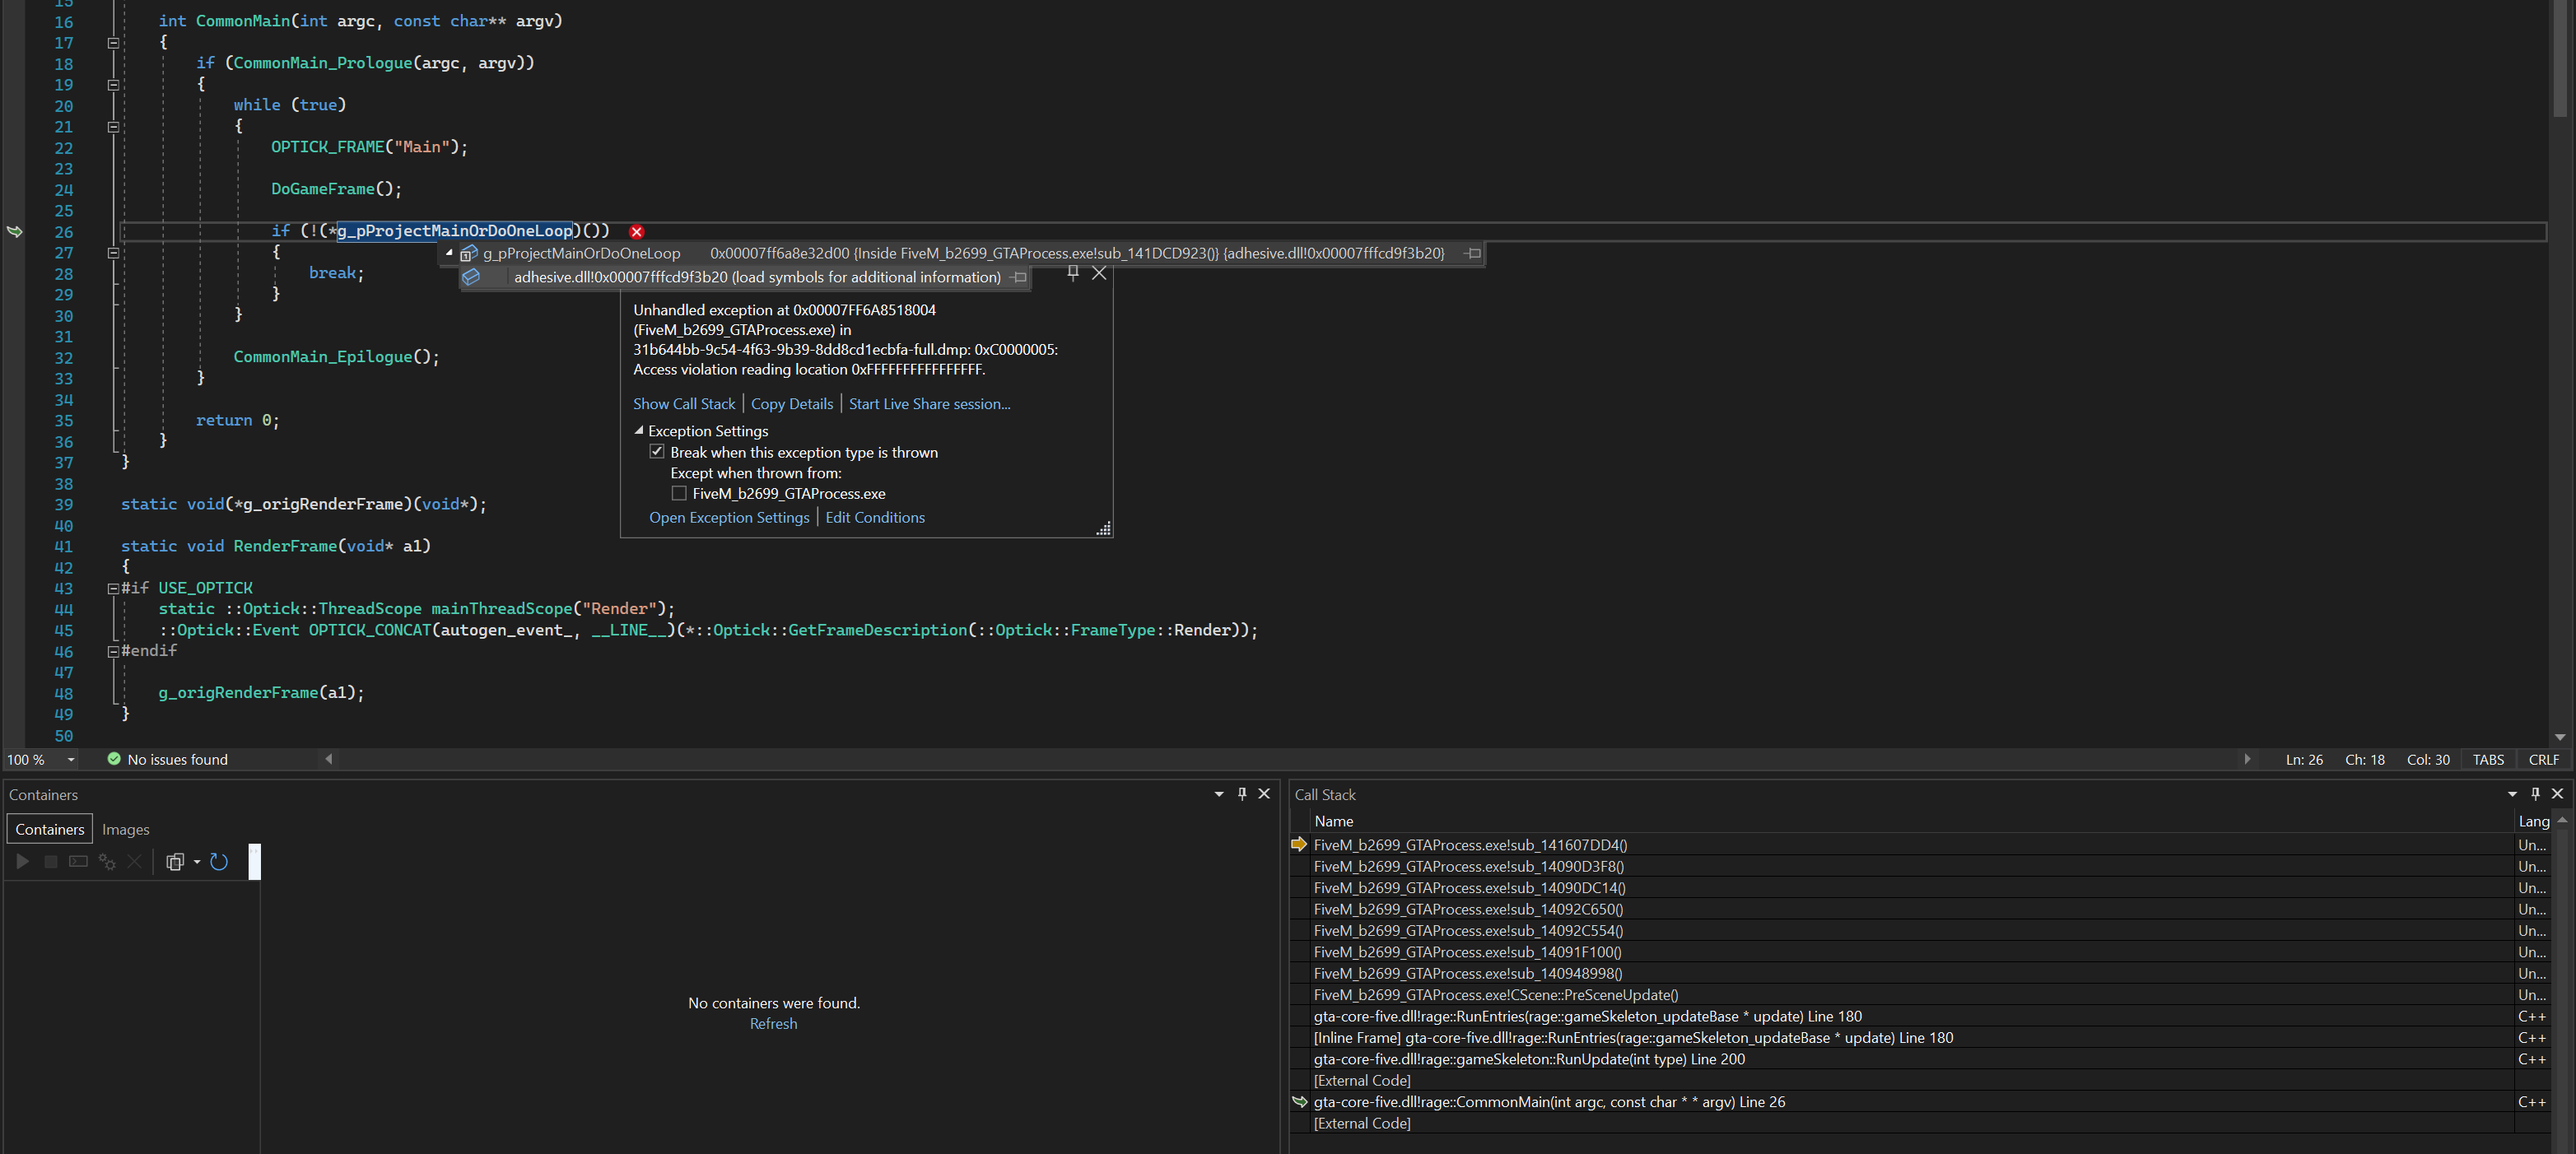The width and height of the screenshot is (2576, 1154).
Task: Click the green arrow beside CommonMain frame
Action: click(1299, 1101)
